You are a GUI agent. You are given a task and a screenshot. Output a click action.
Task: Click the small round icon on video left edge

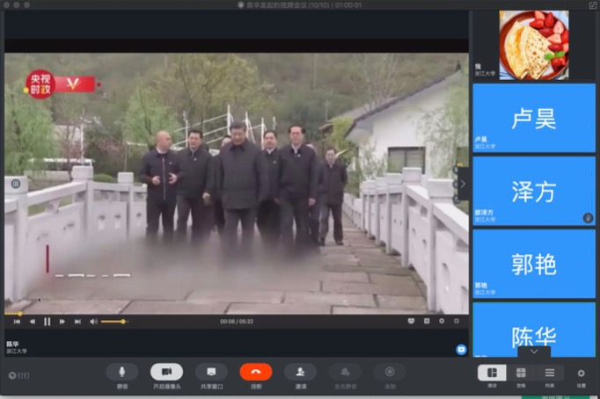(16, 184)
